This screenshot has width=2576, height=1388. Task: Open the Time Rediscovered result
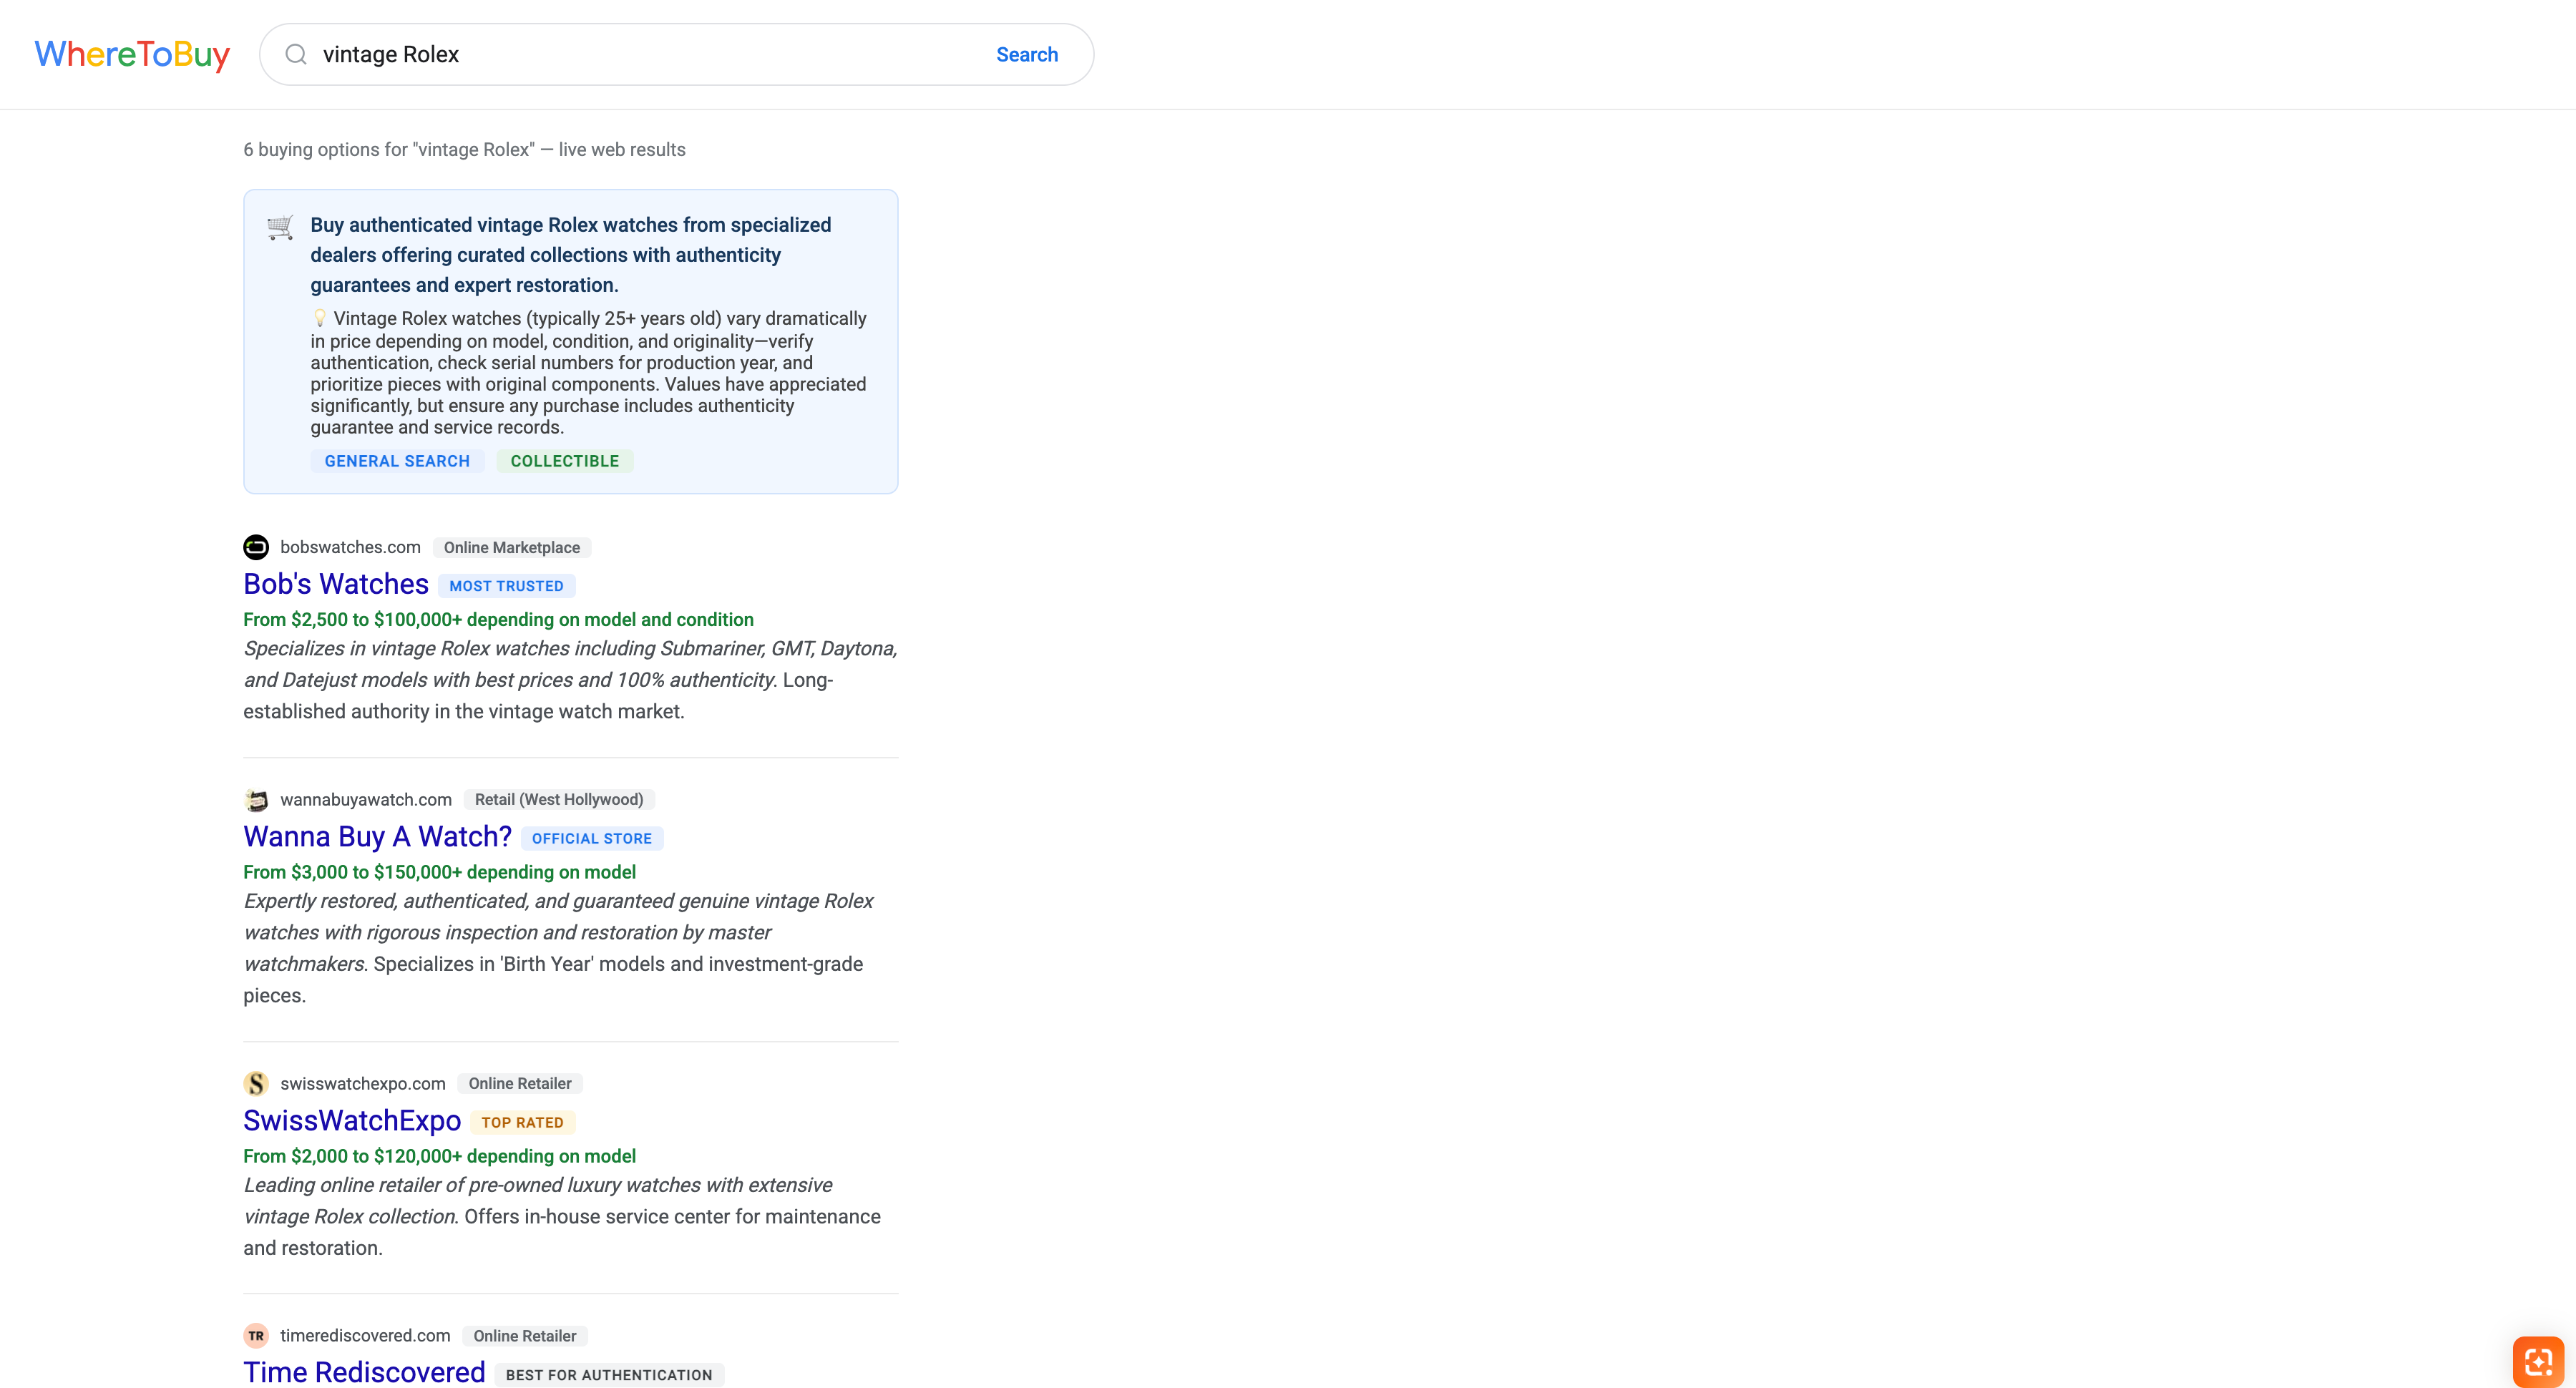click(x=364, y=1372)
